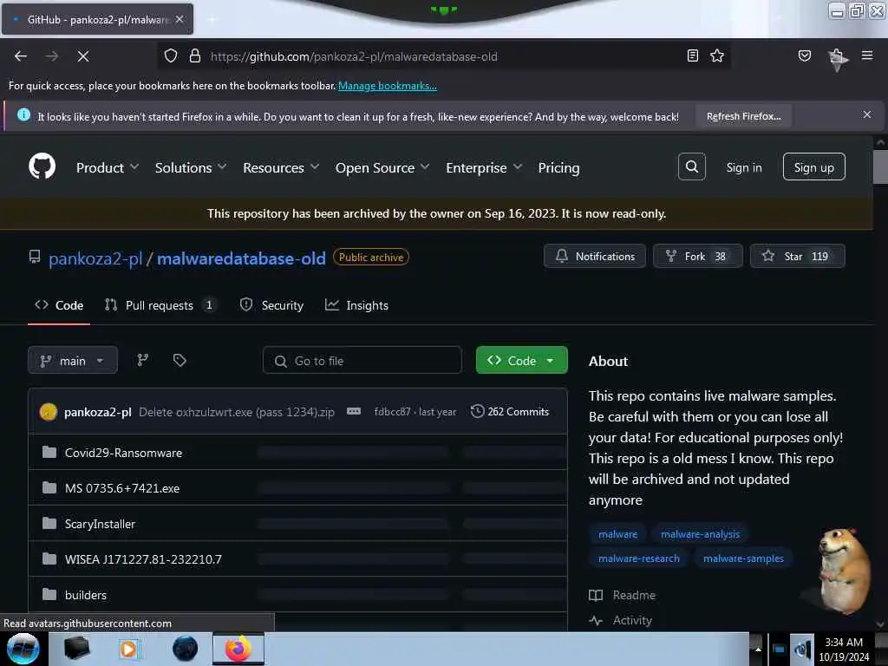Expand the Enterprise menu

point(484,167)
